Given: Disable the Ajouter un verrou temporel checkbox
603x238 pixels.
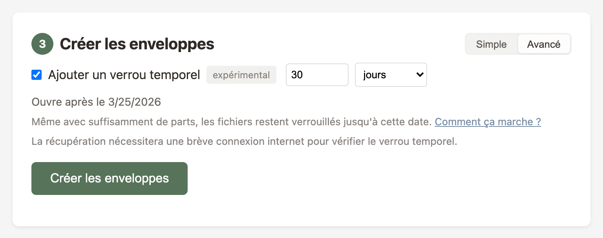Looking at the screenshot, I should click(x=37, y=75).
